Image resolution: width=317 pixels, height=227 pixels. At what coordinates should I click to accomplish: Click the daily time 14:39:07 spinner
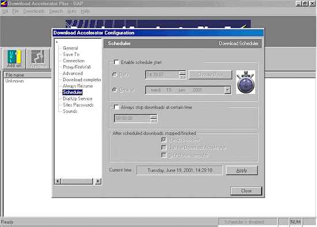[x=182, y=74]
